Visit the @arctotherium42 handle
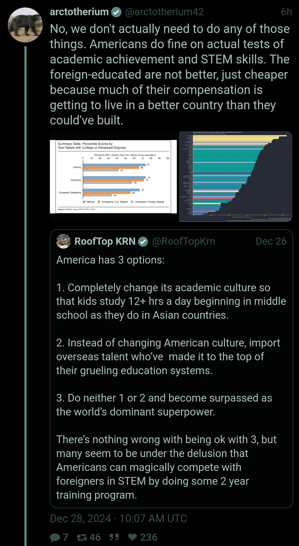 click(x=165, y=12)
